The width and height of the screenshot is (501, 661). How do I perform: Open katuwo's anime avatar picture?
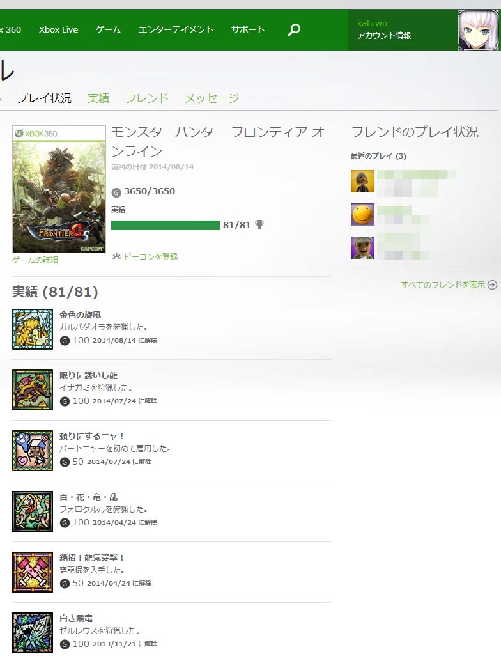click(x=478, y=30)
